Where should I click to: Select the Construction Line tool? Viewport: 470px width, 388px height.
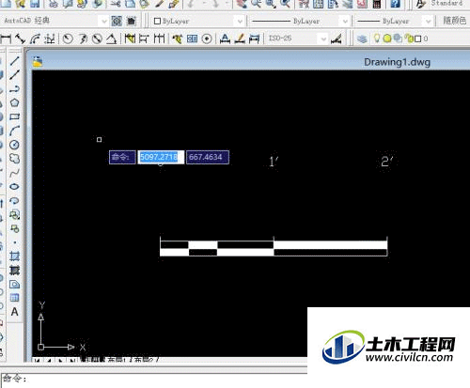point(14,74)
